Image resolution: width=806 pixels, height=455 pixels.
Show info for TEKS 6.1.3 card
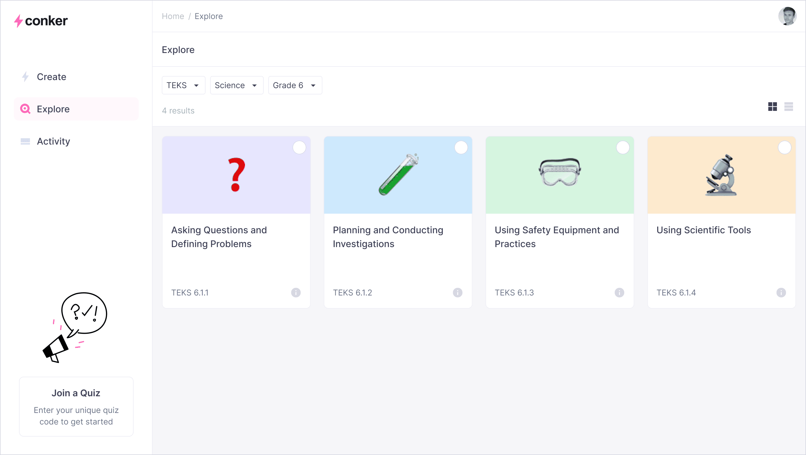619,292
